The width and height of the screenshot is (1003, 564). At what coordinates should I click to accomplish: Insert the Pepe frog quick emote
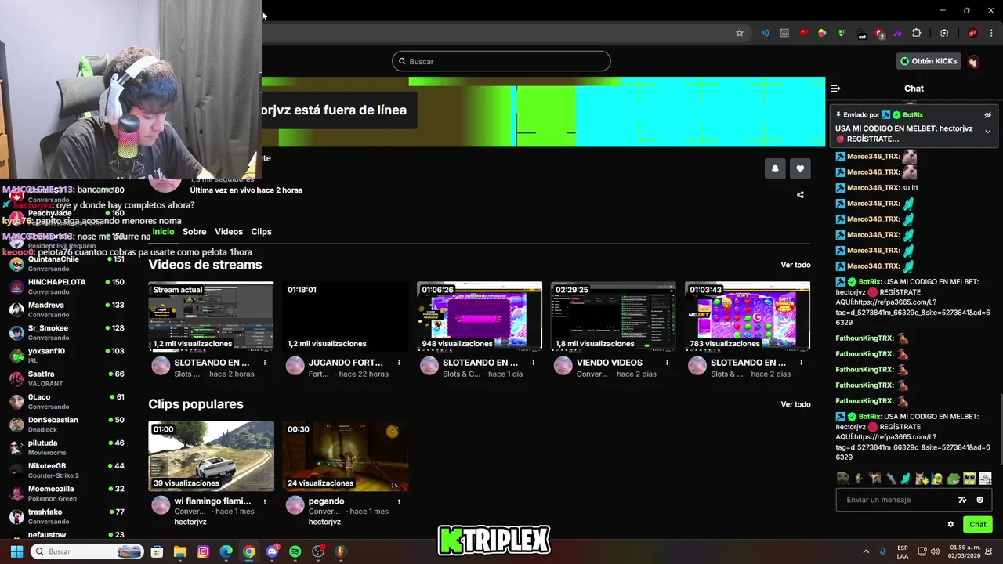[953, 479]
